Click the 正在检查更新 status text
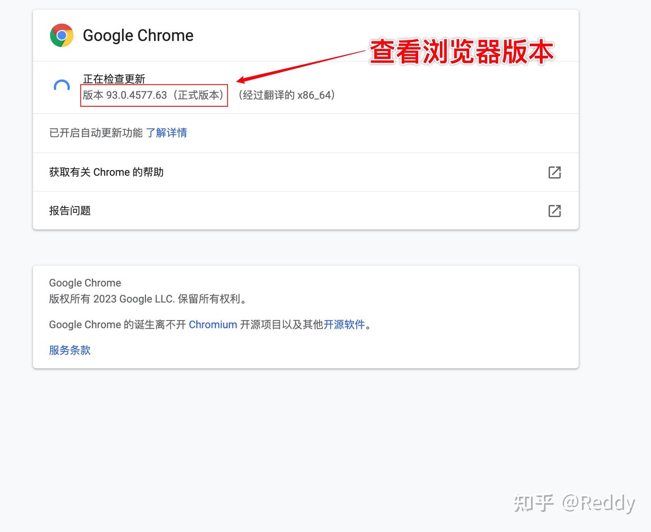Image resolution: width=651 pixels, height=532 pixels. pos(113,78)
